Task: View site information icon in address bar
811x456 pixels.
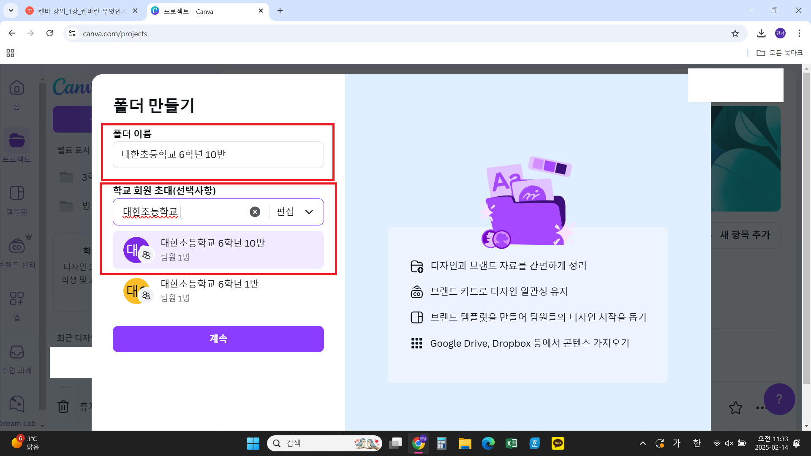Action: tap(72, 33)
